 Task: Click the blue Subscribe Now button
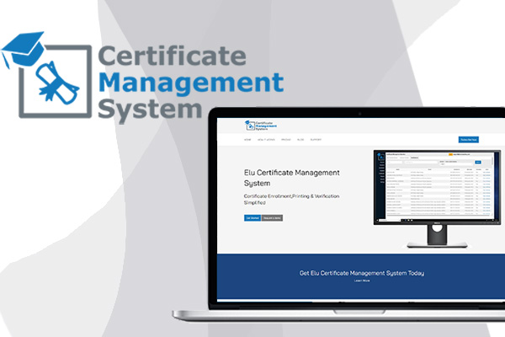(468, 140)
